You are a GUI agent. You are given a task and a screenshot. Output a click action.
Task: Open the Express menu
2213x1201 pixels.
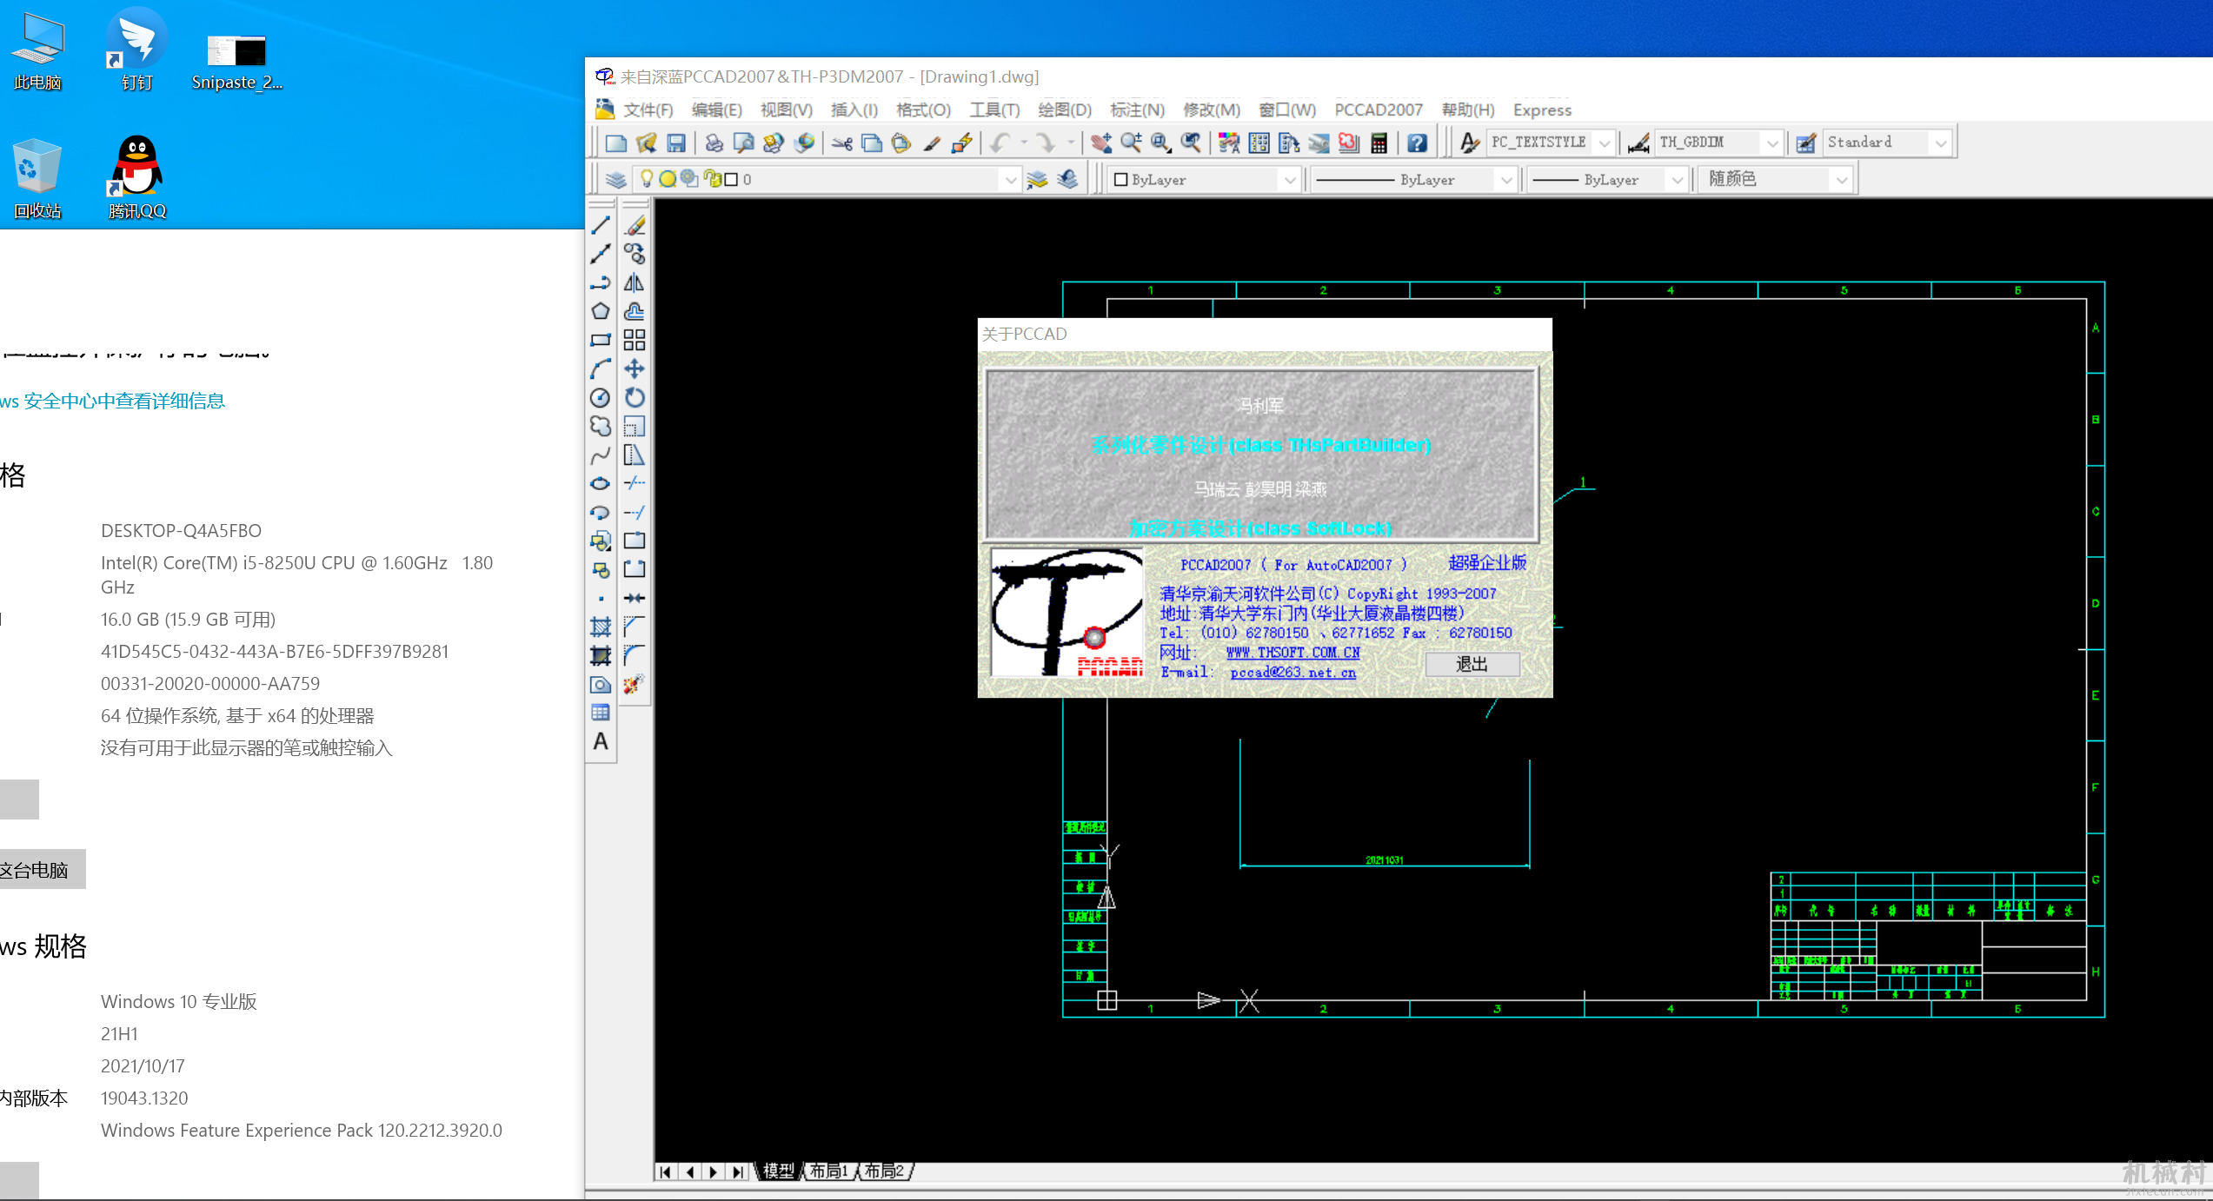coord(1542,109)
